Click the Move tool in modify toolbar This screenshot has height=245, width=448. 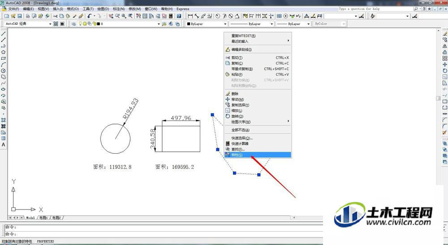pyautogui.click(x=444, y=64)
